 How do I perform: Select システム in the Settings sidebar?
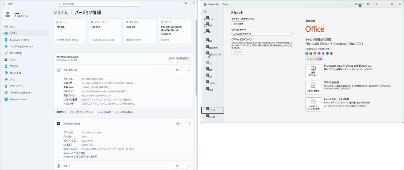(25, 34)
